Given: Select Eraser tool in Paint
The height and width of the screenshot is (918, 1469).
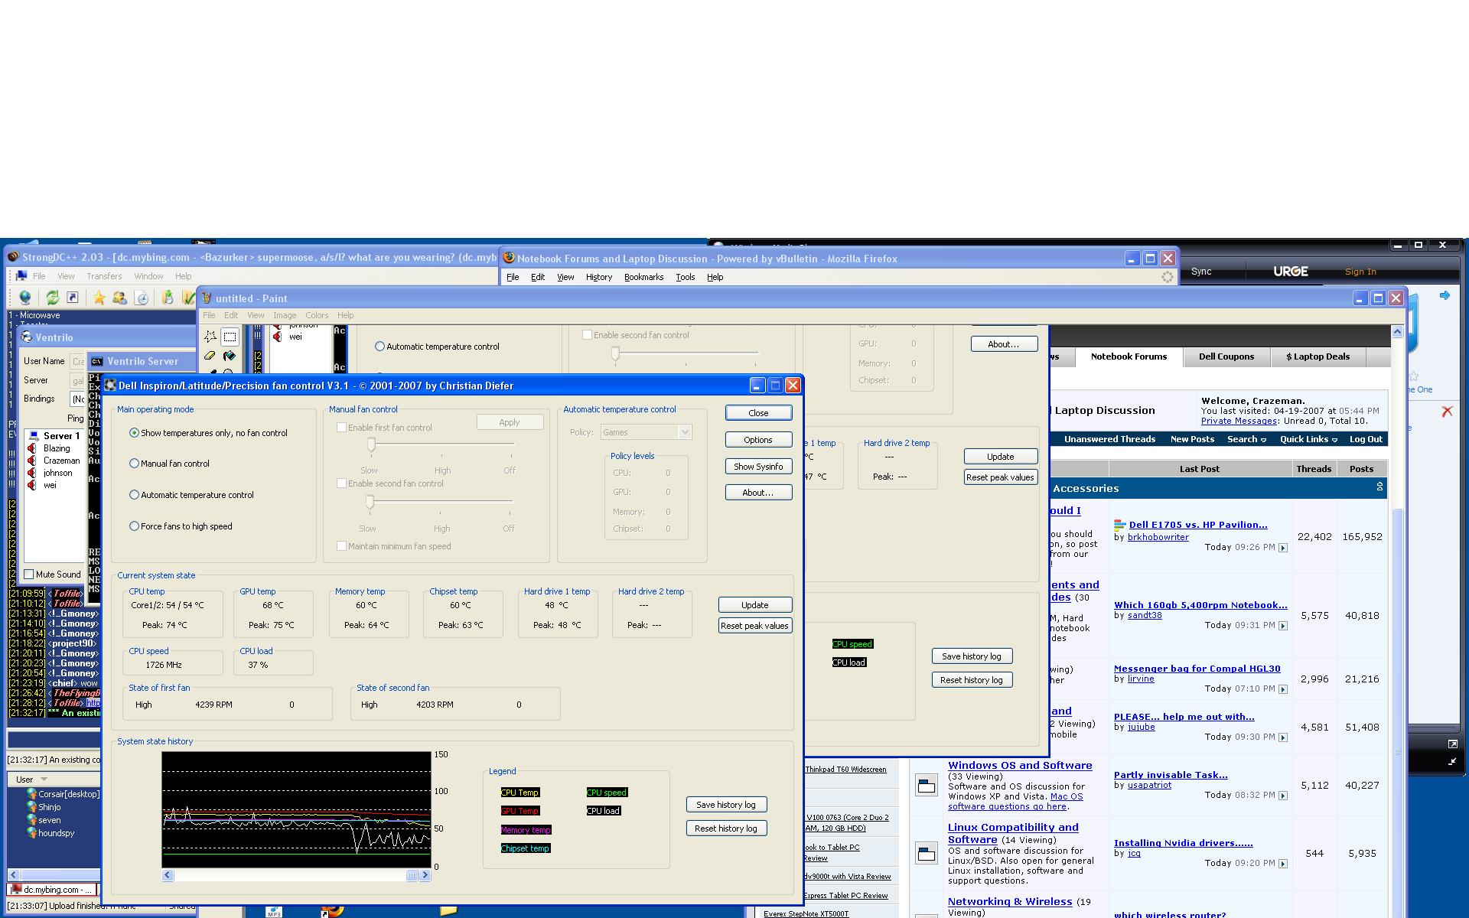Looking at the screenshot, I should [x=210, y=356].
